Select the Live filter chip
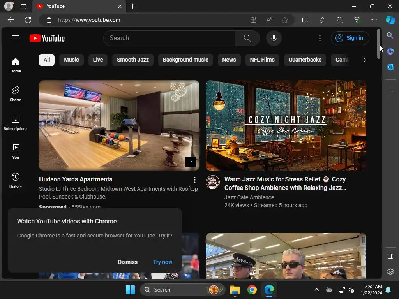 point(98,60)
